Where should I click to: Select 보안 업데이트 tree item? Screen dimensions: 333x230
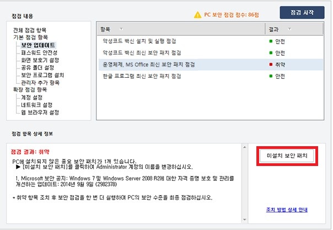38,45
